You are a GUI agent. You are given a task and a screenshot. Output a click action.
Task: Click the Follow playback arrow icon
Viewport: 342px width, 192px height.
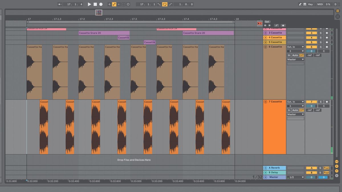pyautogui.click(x=59, y=4)
